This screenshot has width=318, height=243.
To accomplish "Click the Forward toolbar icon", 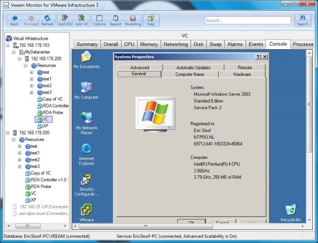I will (31, 21).
